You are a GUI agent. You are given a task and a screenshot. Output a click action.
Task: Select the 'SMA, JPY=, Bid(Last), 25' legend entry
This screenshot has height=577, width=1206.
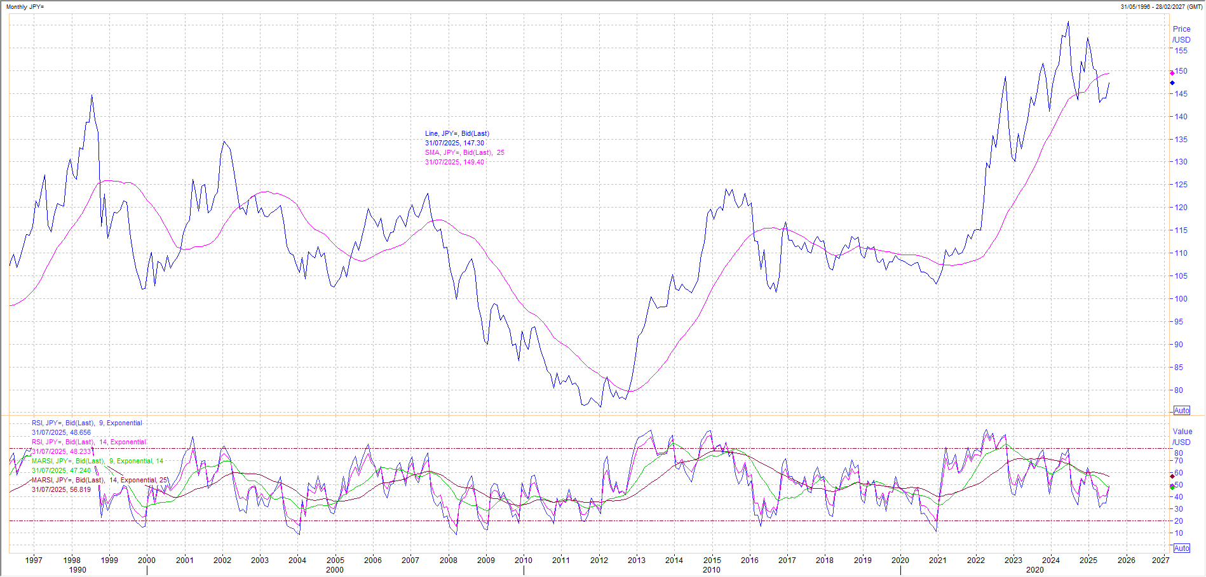coord(464,153)
